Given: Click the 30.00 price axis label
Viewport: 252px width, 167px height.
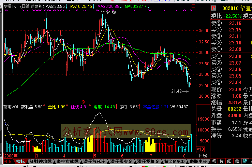Looking at the screenshot, I should [204, 53].
